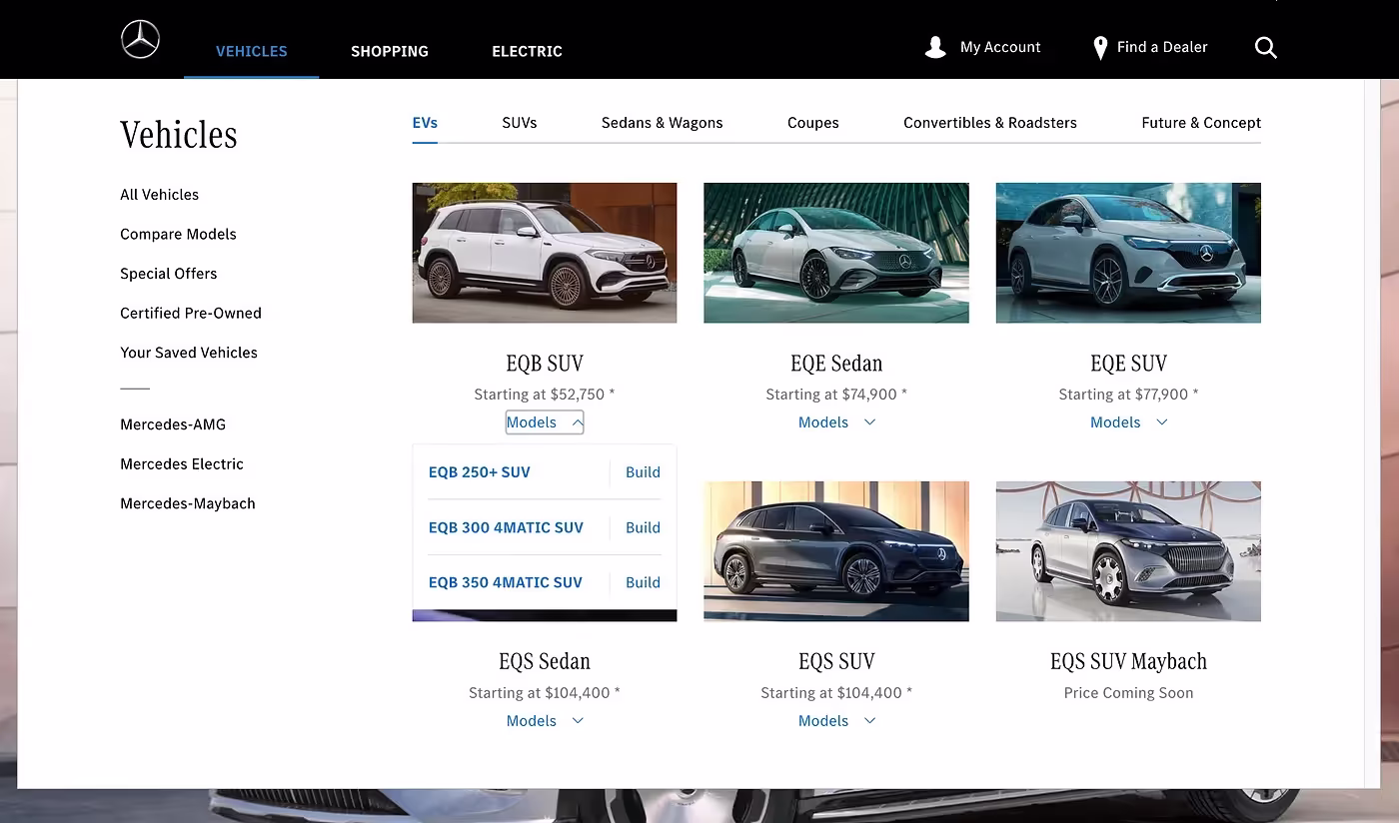The height and width of the screenshot is (823, 1399).
Task: Expand the EQS SUV Models dropdown
Action: [835, 721]
